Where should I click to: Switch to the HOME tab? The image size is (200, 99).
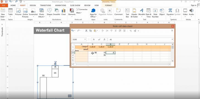coord(13,5)
